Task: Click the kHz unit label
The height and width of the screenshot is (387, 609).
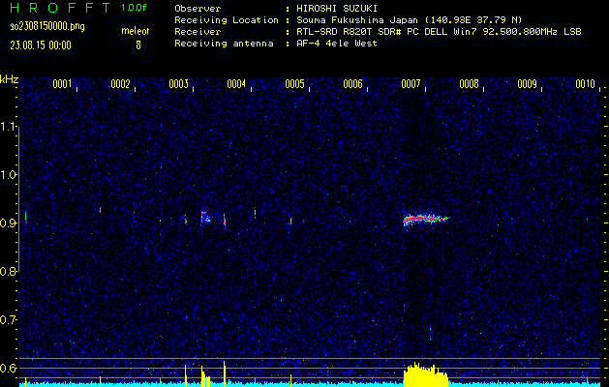Action: click(x=9, y=78)
